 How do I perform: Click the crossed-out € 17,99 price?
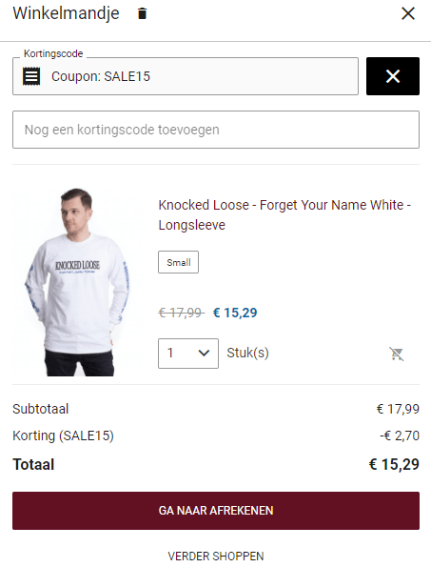[181, 313]
